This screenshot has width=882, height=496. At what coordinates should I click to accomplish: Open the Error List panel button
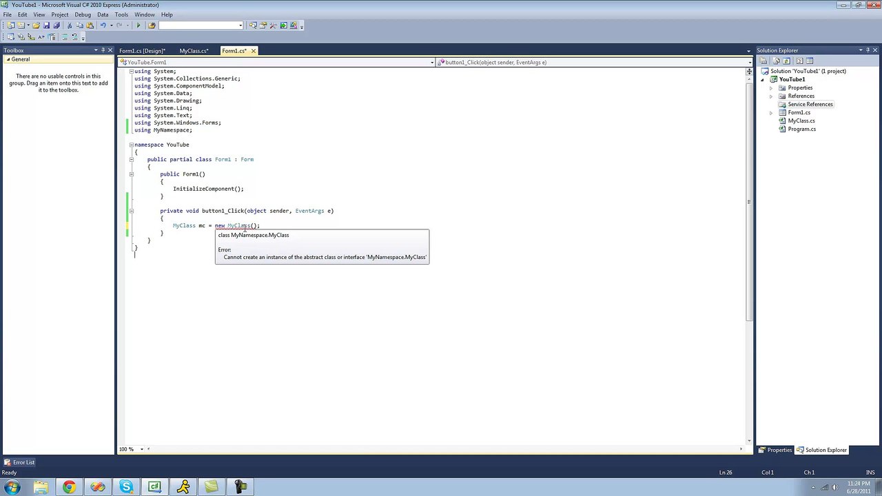pos(19,462)
